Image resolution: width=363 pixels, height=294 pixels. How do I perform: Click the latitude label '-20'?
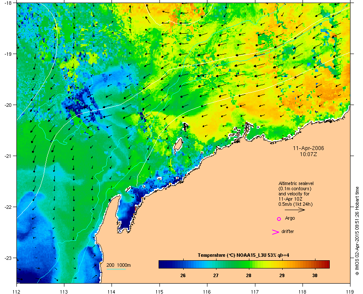(x=7, y=105)
